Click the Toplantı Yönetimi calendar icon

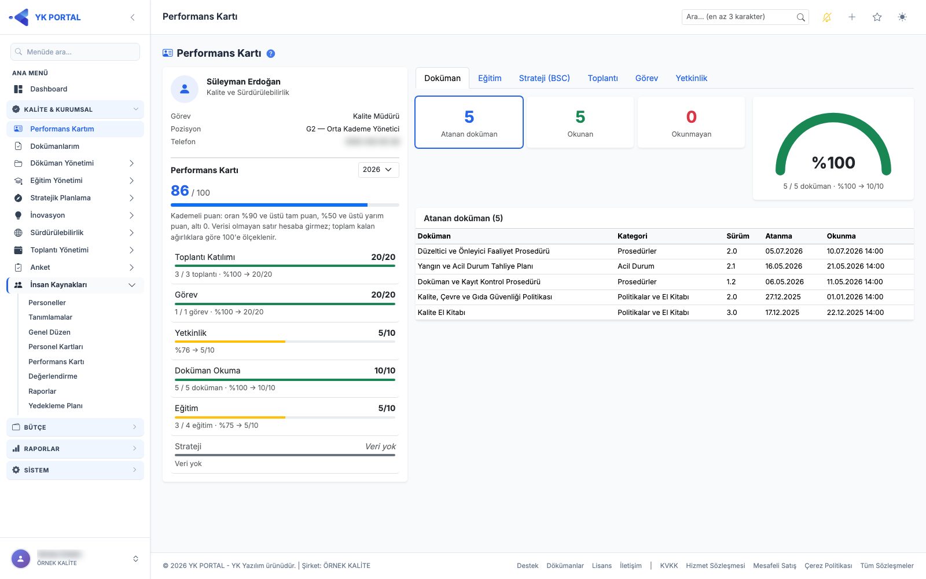[18, 250]
